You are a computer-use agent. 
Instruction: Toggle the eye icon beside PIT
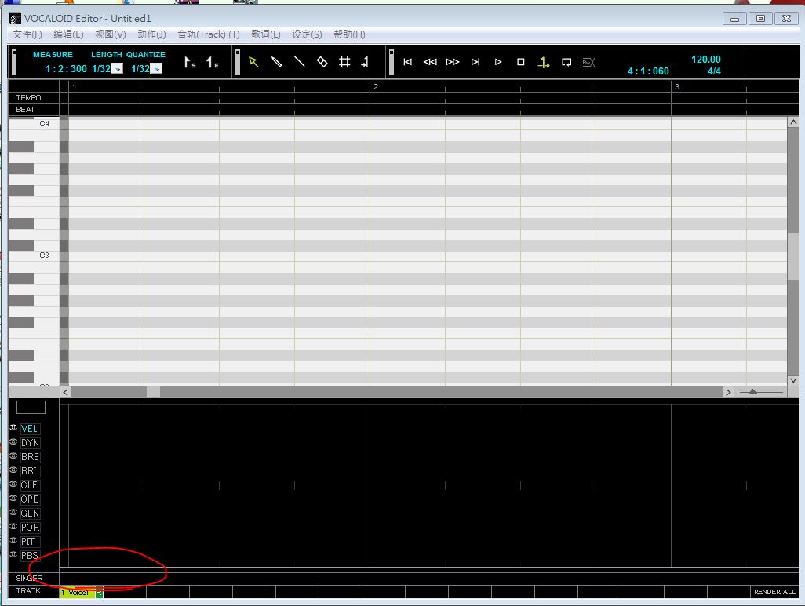tap(13, 541)
